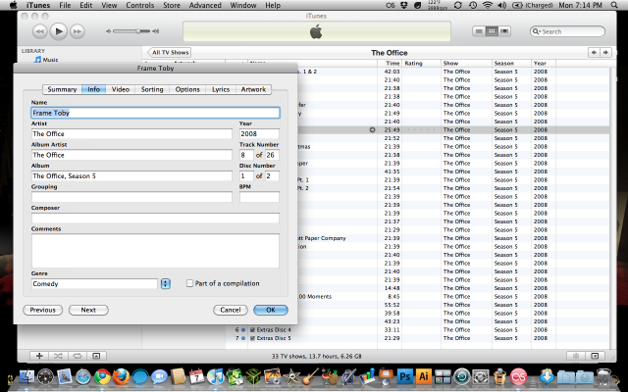628x392 pixels.
Task: Click the forward arrow beside The Office title
Action: [605, 52]
